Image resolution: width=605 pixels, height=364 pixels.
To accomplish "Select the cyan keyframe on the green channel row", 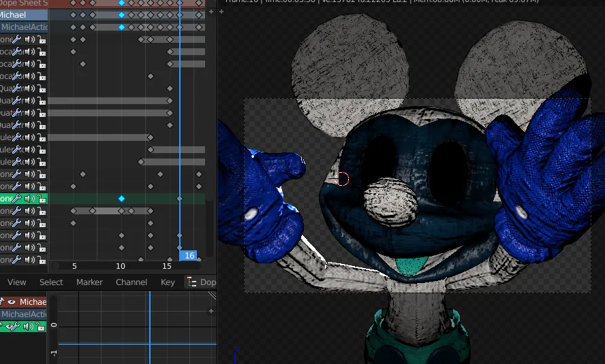I will pos(121,199).
